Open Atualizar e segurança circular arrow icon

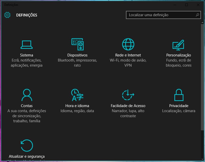[27, 146]
